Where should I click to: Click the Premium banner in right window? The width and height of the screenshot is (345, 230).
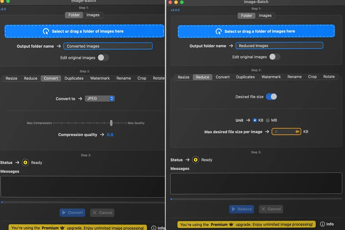(246, 224)
